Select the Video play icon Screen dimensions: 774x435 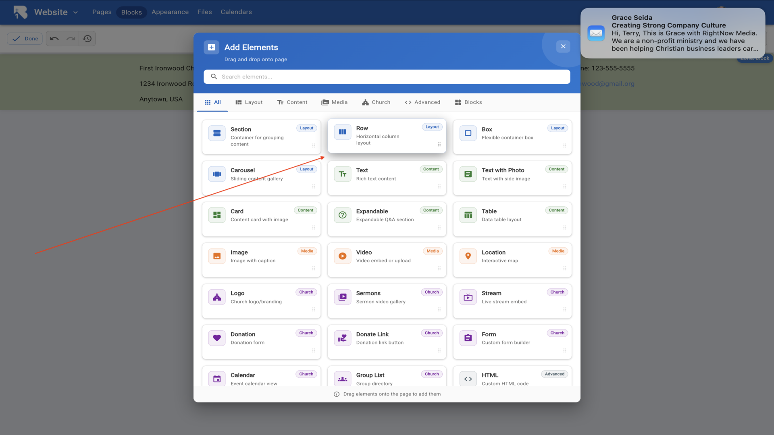[342, 256]
